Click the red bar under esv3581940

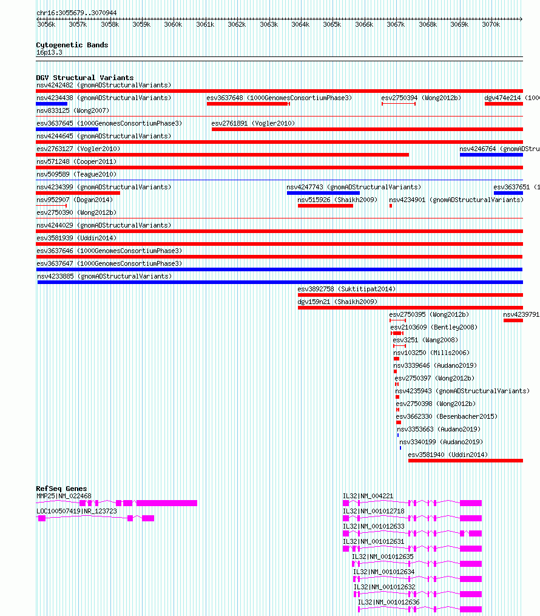(x=465, y=461)
